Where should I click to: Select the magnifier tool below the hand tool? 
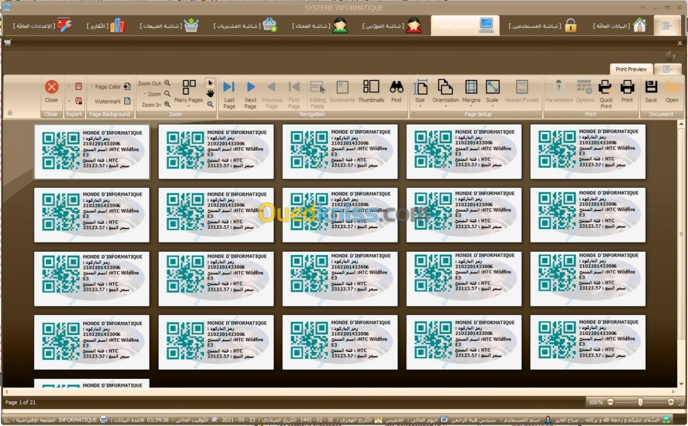pyautogui.click(x=210, y=104)
